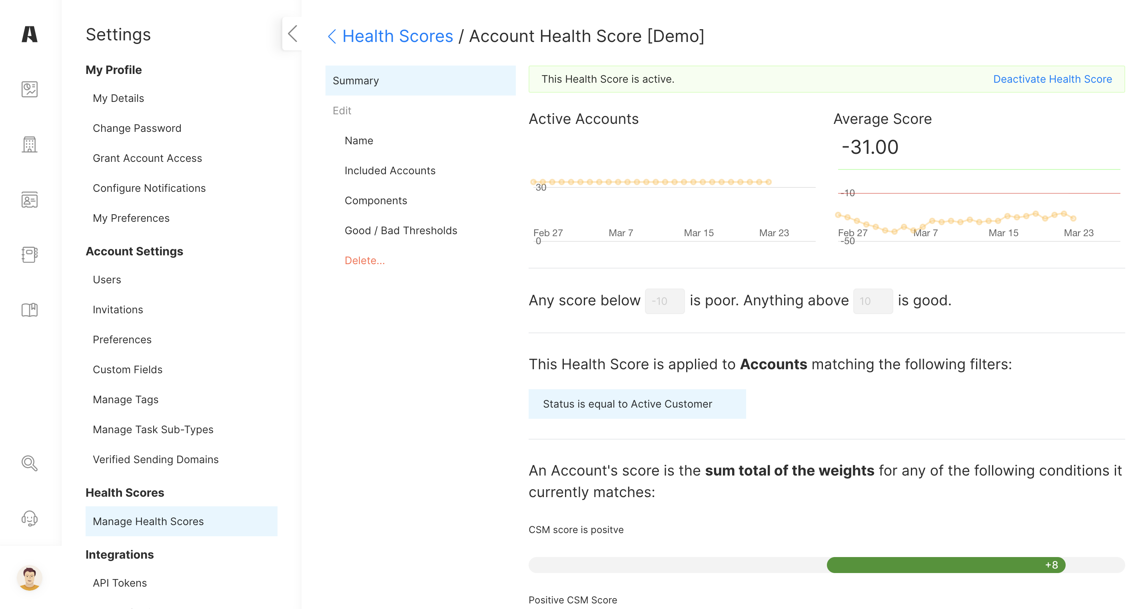Click the 'CSM score is positve' label
Screen dimensions: 1146x609
576,530
